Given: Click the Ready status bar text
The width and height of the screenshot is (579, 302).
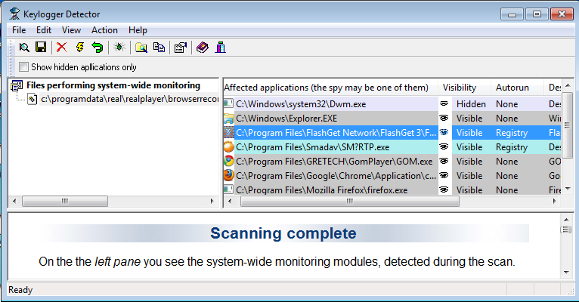Looking at the screenshot, I should pyautogui.click(x=20, y=290).
